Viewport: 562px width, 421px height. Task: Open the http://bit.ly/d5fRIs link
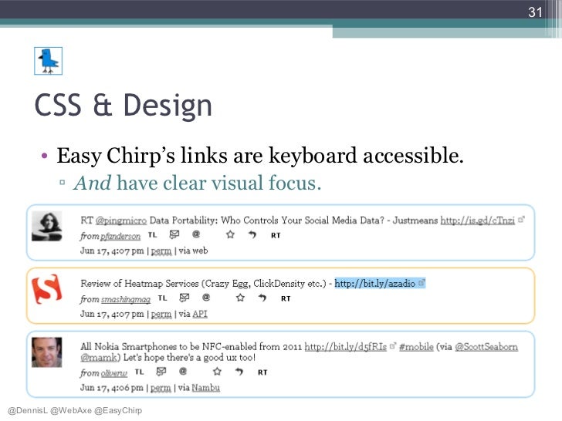point(346,346)
